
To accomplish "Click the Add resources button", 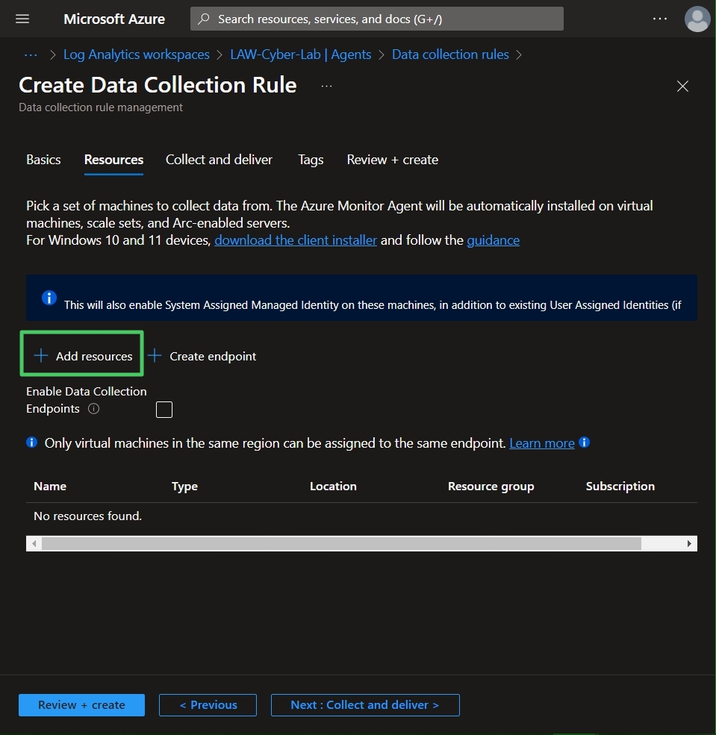I will 83,356.
